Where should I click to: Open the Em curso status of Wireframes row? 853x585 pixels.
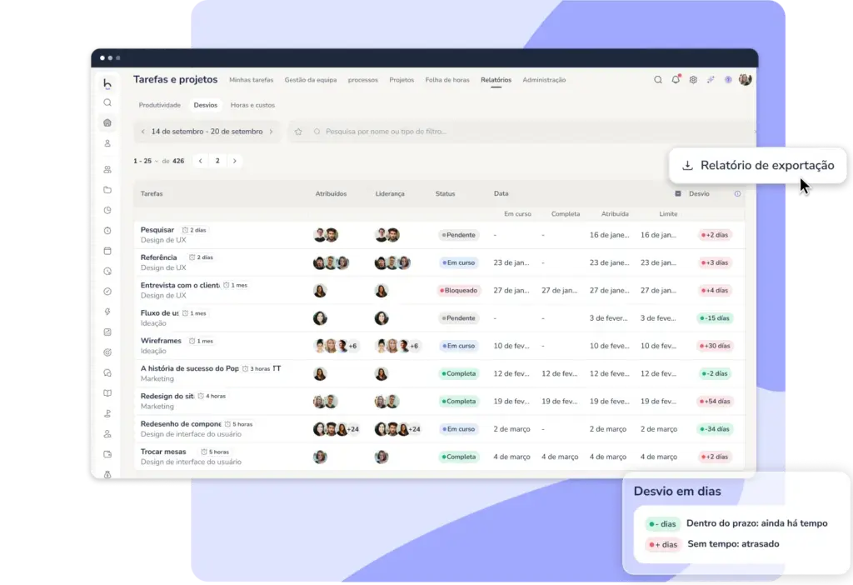point(459,346)
